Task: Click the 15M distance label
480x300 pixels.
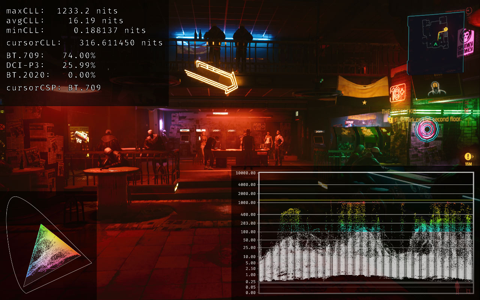Action: tap(468, 163)
